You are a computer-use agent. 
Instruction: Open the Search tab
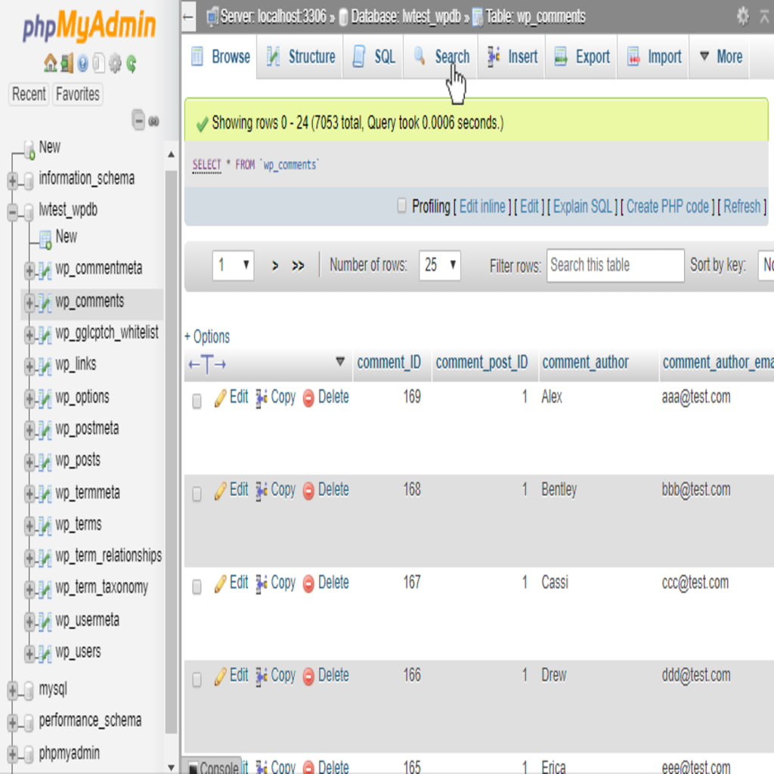point(441,57)
